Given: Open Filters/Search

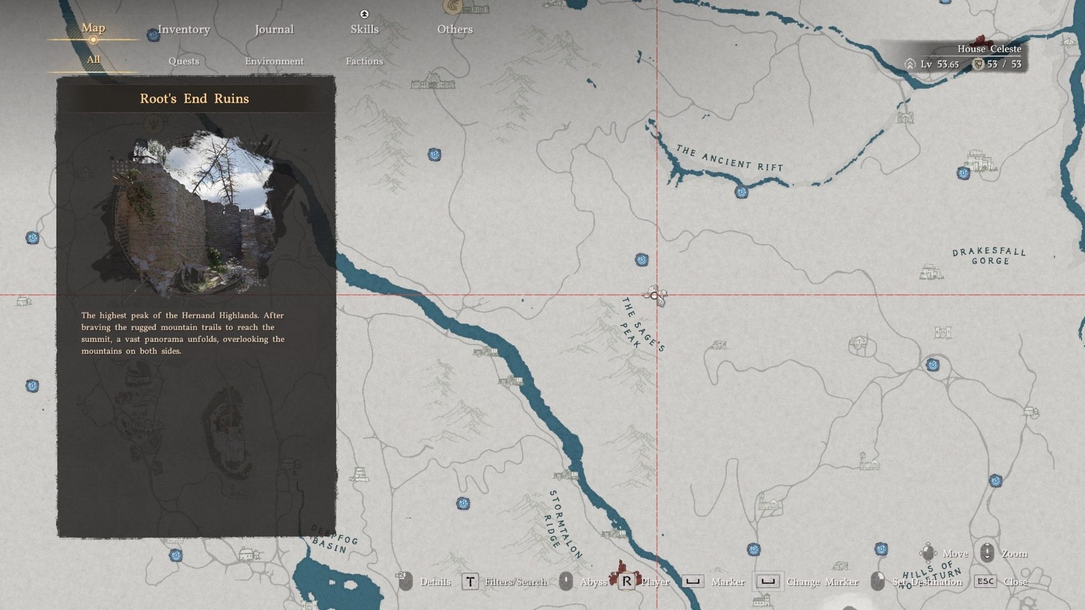Looking at the screenshot, I should [x=515, y=582].
